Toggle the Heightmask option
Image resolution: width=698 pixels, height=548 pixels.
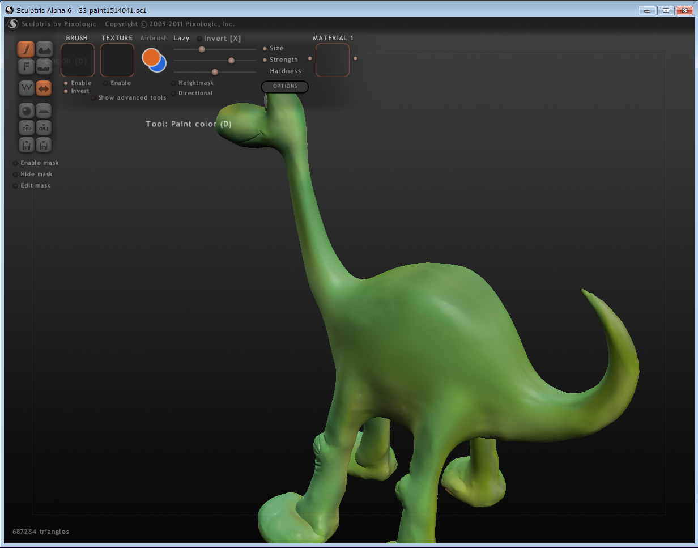[x=173, y=83]
